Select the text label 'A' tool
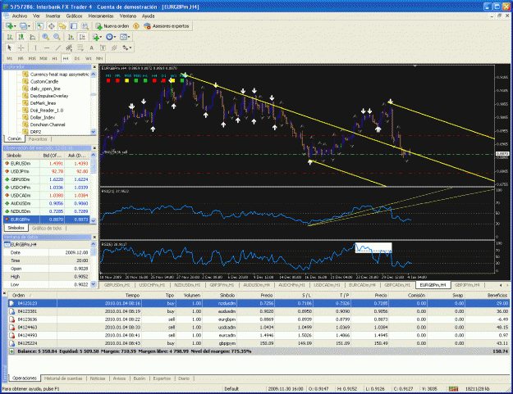This screenshot has height=394, width=513. pyautogui.click(x=92, y=48)
